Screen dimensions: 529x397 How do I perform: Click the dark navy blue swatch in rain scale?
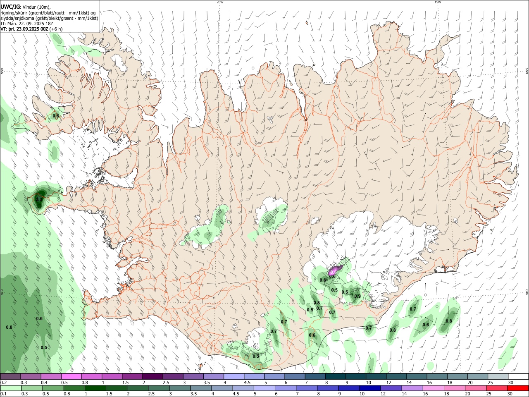click(x=369, y=388)
